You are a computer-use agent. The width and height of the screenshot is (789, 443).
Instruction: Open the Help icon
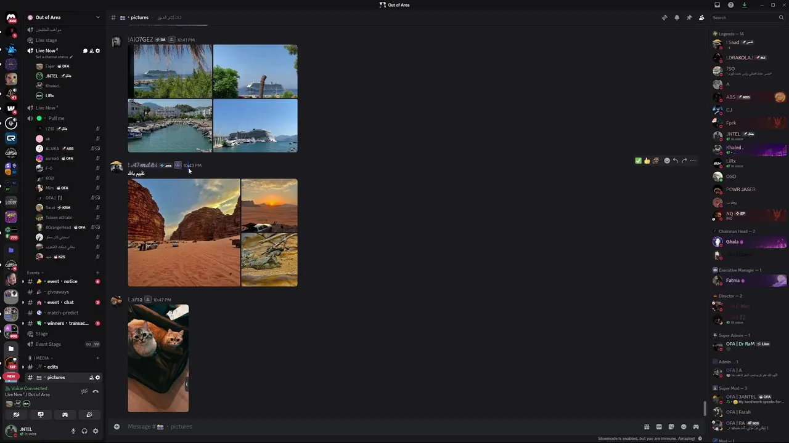[731, 5]
